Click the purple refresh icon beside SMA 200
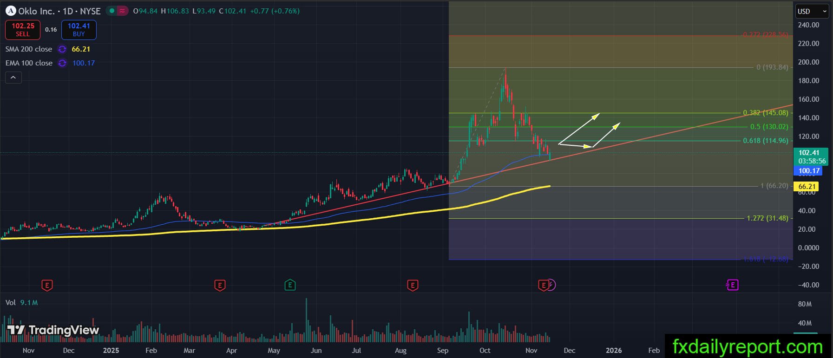The height and width of the screenshot is (358, 833). 62,49
